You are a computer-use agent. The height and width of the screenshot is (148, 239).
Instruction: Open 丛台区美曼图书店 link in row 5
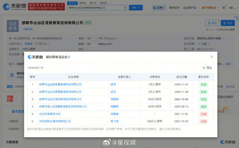click(x=50, y=114)
